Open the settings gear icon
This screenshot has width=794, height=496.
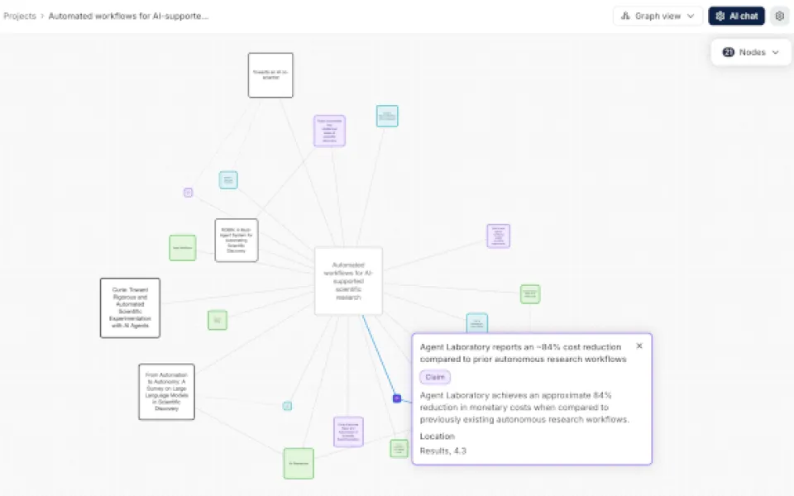pyautogui.click(x=780, y=17)
